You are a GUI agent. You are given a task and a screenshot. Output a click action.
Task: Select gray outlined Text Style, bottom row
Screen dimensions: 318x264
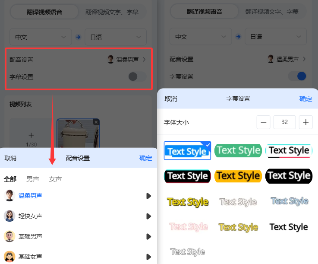tap(188, 252)
